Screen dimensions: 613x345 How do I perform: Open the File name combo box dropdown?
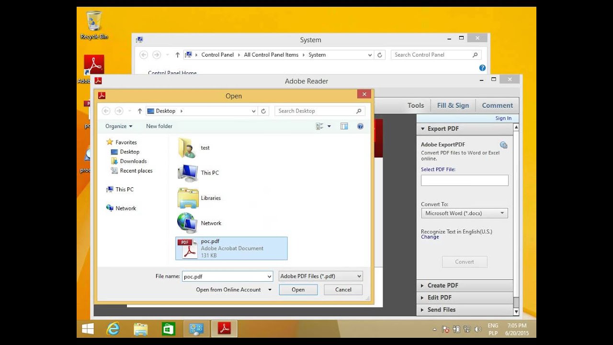269,276
